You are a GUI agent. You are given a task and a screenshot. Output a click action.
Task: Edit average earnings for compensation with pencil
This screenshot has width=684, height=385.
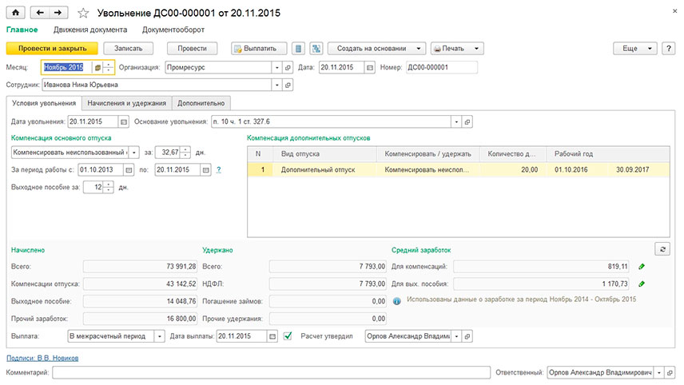coord(641,267)
